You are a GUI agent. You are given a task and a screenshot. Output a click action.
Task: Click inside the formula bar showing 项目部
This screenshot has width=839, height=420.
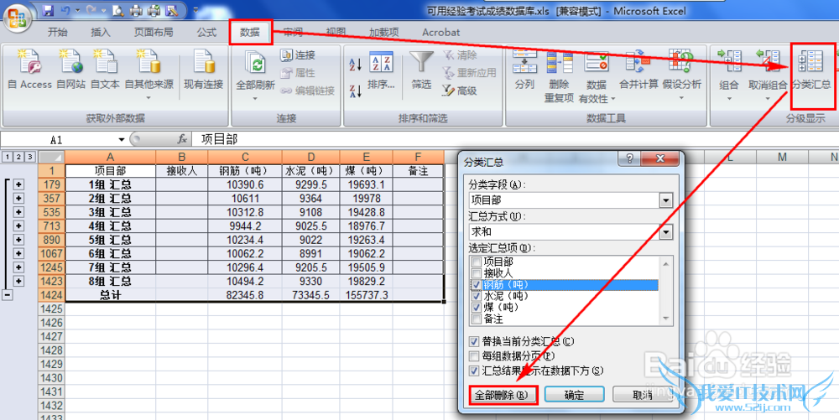[x=513, y=139]
